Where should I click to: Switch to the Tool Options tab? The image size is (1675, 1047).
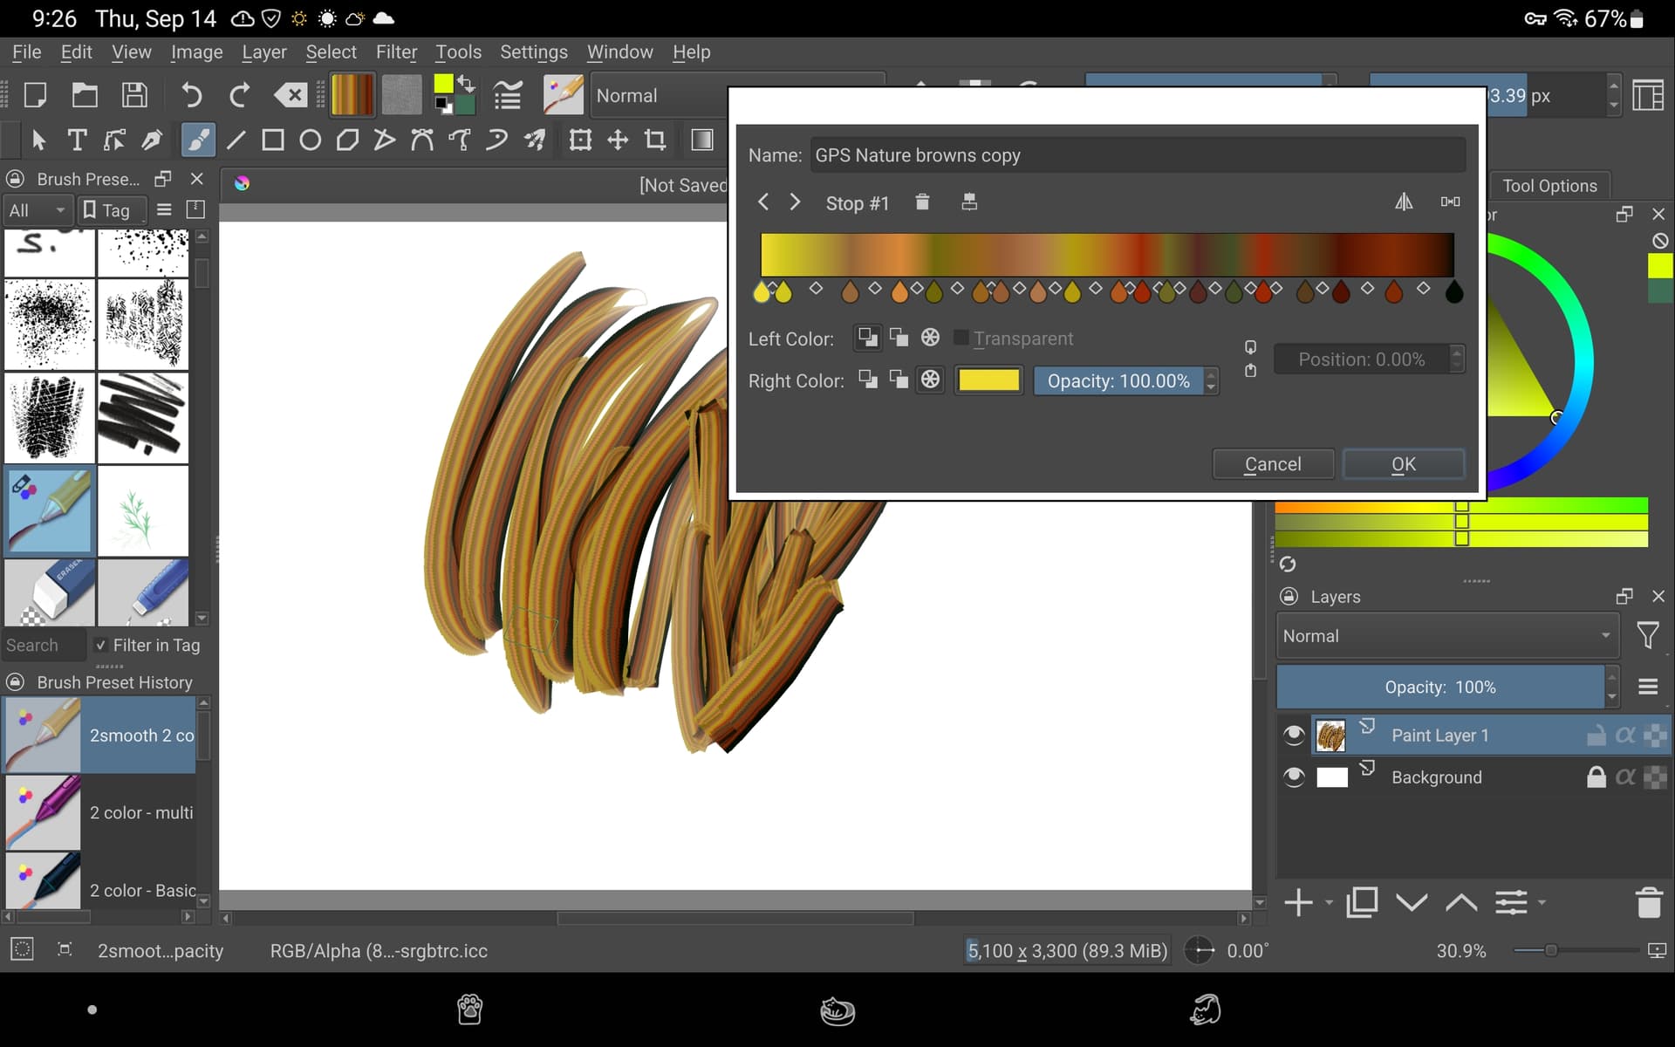point(1549,186)
